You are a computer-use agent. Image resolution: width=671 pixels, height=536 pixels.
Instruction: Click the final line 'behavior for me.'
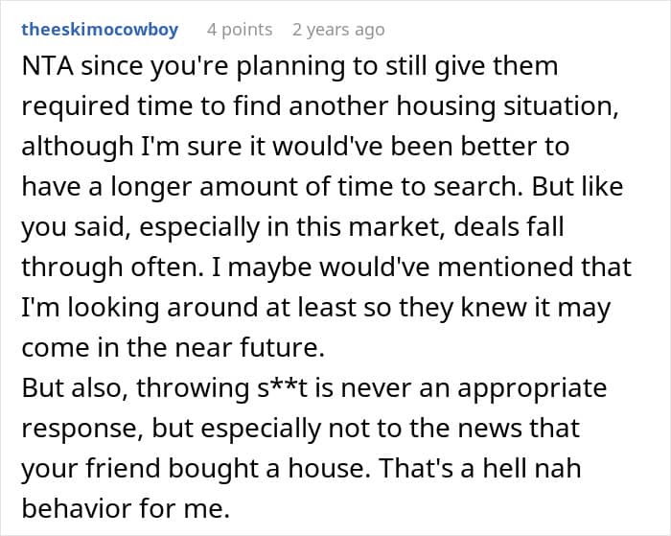point(126,508)
